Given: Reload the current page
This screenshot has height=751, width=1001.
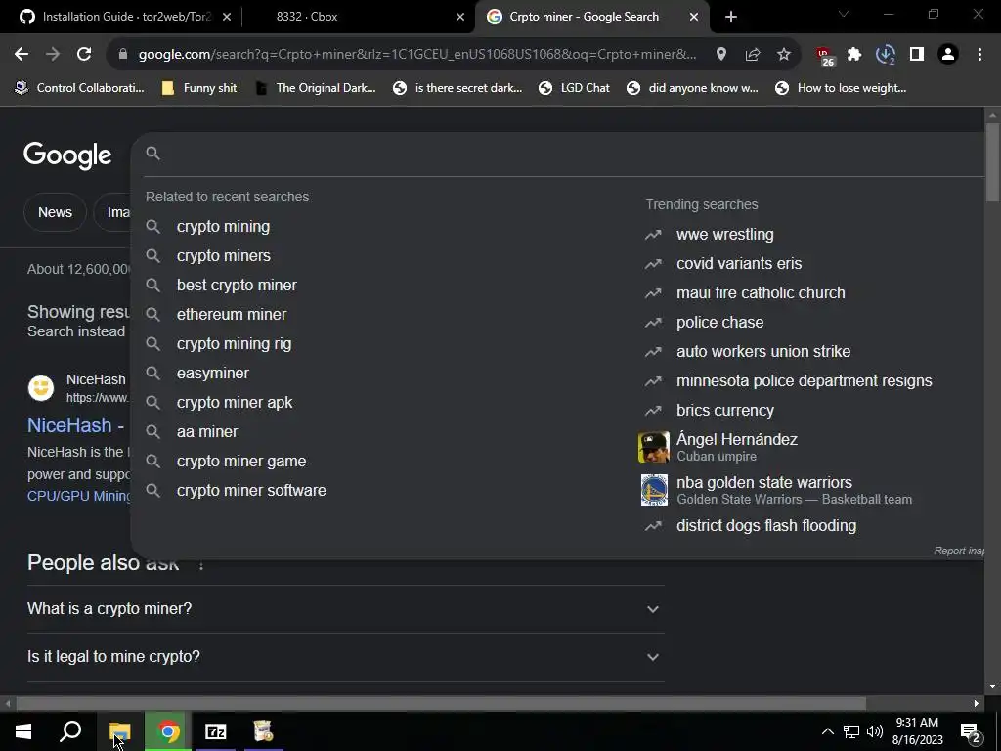Looking at the screenshot, I should coord(84,55).
